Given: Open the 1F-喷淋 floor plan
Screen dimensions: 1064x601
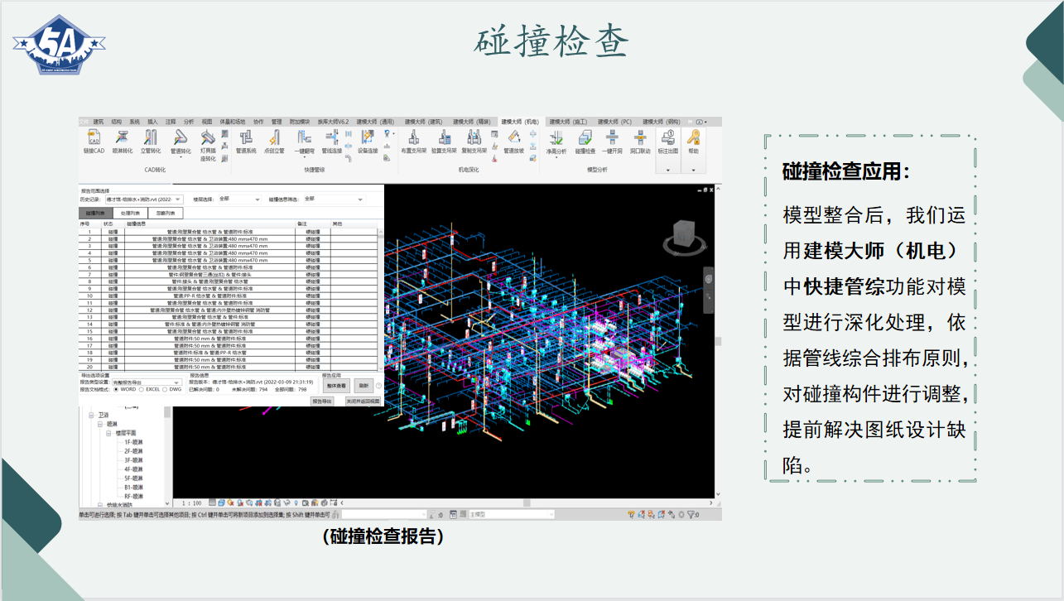Looking at the screenshot, I should [x=133, y=442].
